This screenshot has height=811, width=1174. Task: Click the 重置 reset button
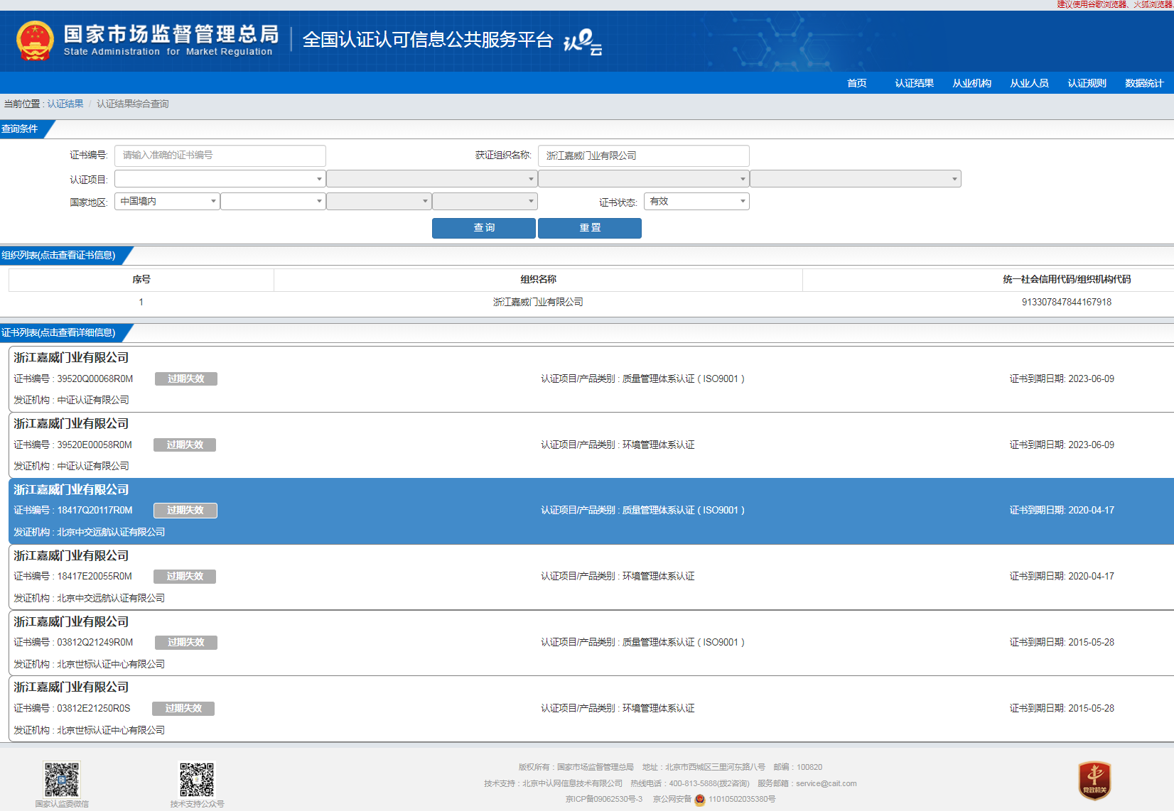(590, 228)
